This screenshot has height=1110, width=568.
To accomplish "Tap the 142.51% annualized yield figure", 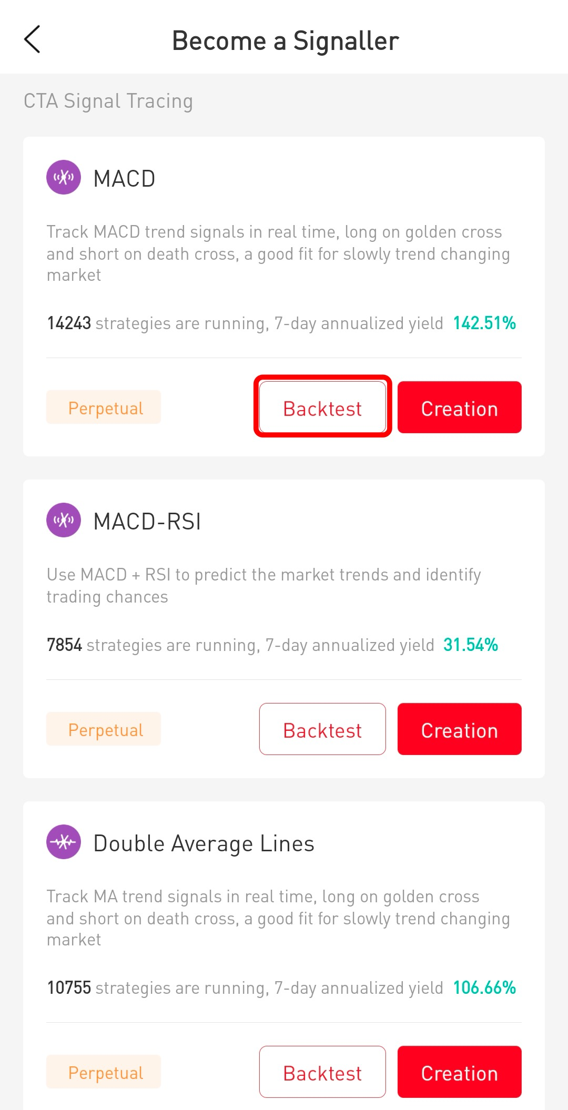I will coord(484,323).
